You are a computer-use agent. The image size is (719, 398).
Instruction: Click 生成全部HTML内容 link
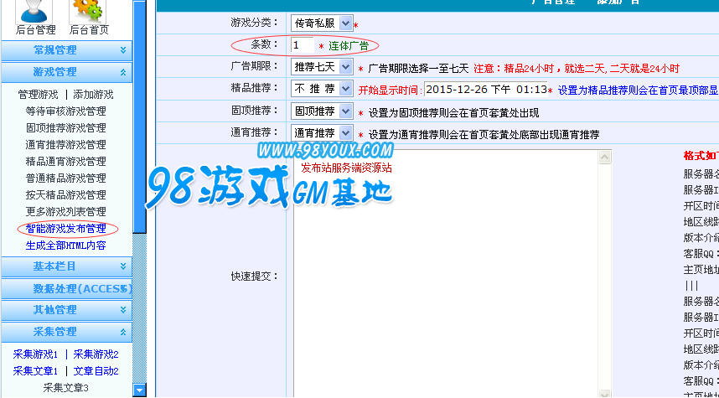point(65,246)
